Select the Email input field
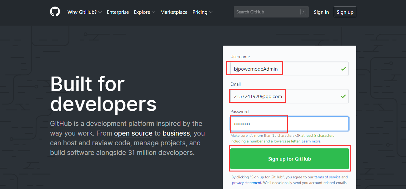406x189 pixels. click(289, 96)
